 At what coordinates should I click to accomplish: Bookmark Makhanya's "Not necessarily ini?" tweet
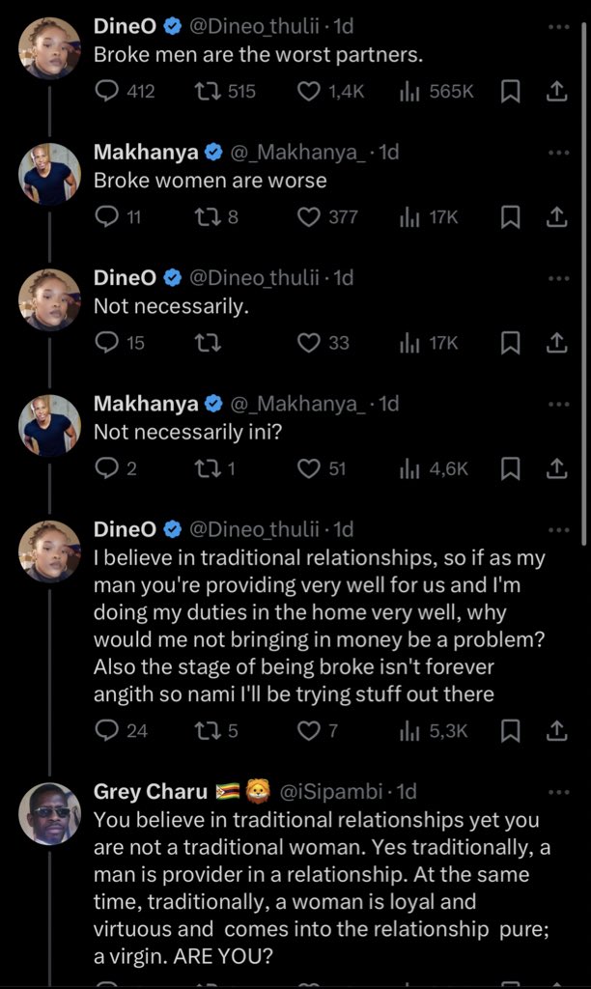pos(510,468)
